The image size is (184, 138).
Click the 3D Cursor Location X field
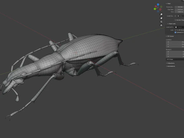click(x=175, y=42)
